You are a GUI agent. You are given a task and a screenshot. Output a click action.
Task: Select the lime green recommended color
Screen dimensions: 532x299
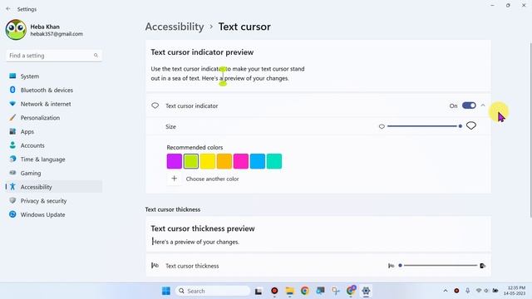point(191,161)
